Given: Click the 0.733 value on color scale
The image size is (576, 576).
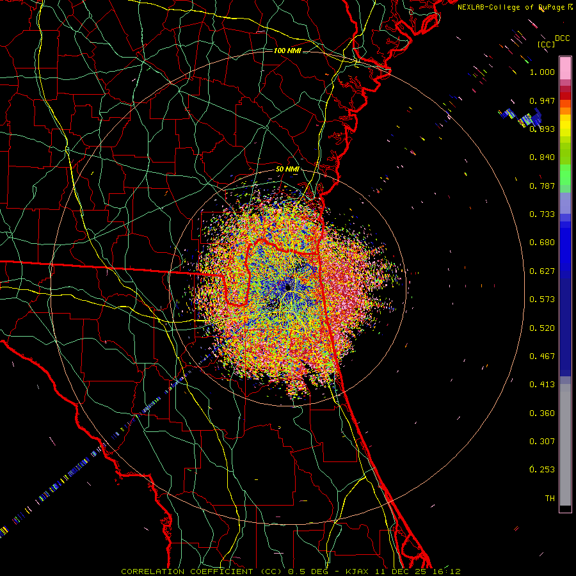Looking at the screenshot, I should click(x=542, y=214).
